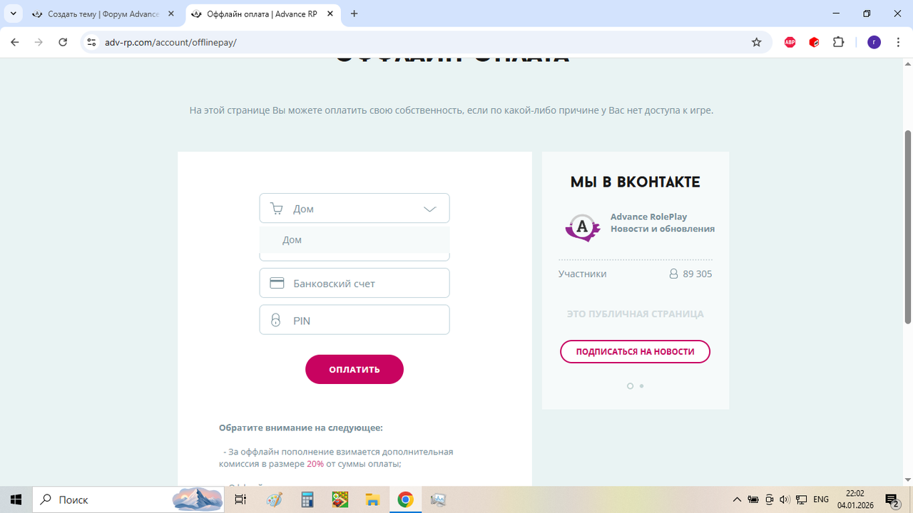
Task: Open the Advance RolePlay VK logo
Action: pos(583,227)
